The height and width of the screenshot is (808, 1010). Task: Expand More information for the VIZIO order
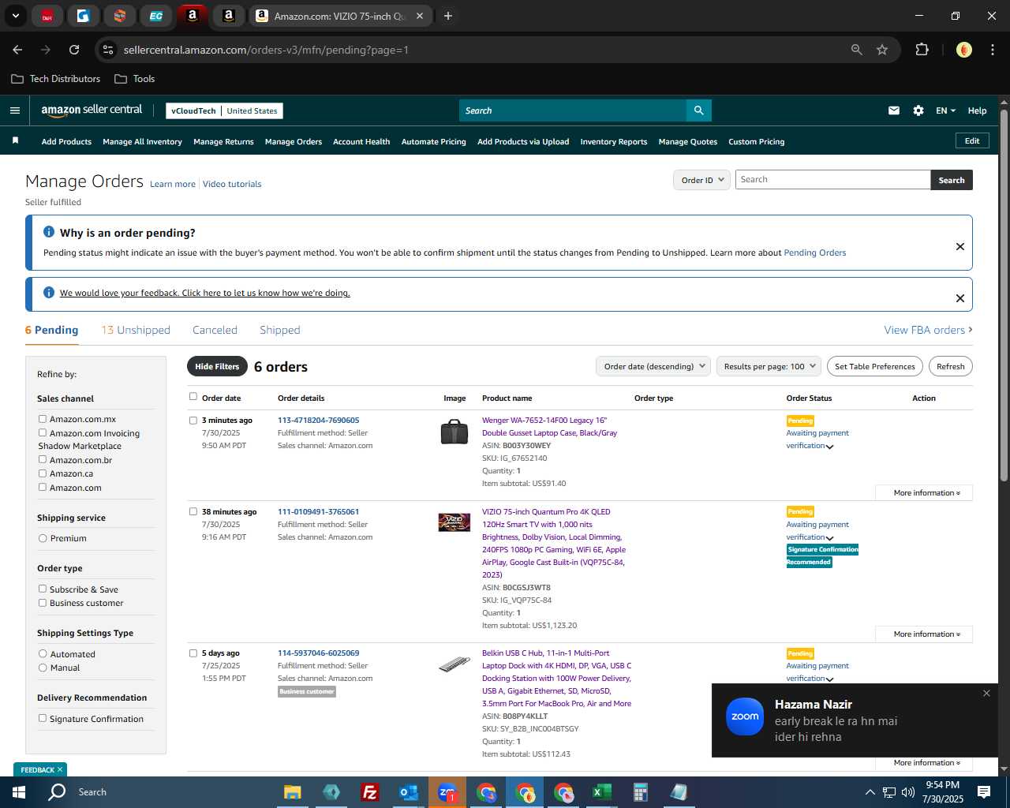(924, 634)
